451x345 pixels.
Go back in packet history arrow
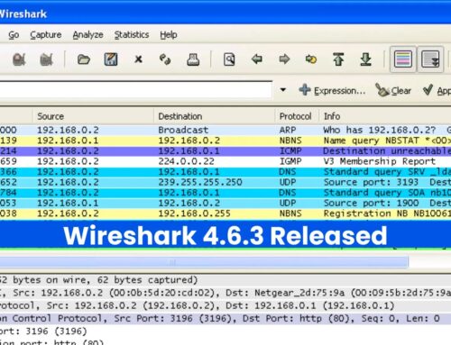256,59
